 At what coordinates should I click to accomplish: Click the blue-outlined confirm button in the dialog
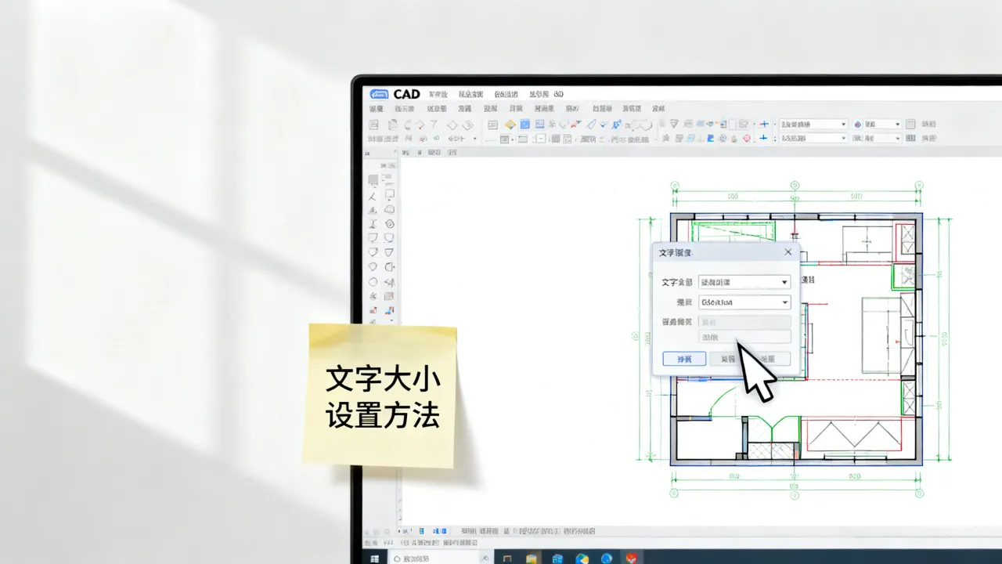[x=684, y=359]
